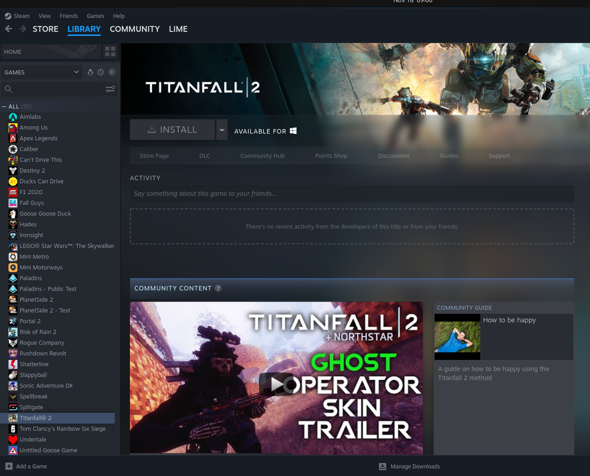Install Titanfall 2
Viewport: 590px width, 476px height.
tap(172, 130)
